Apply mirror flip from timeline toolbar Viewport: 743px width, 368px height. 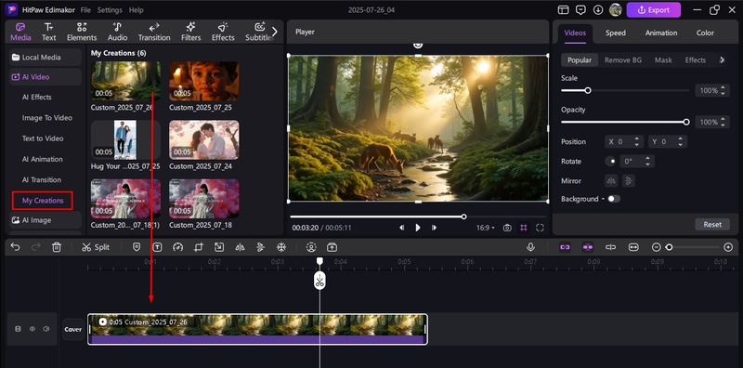(240, 247)
